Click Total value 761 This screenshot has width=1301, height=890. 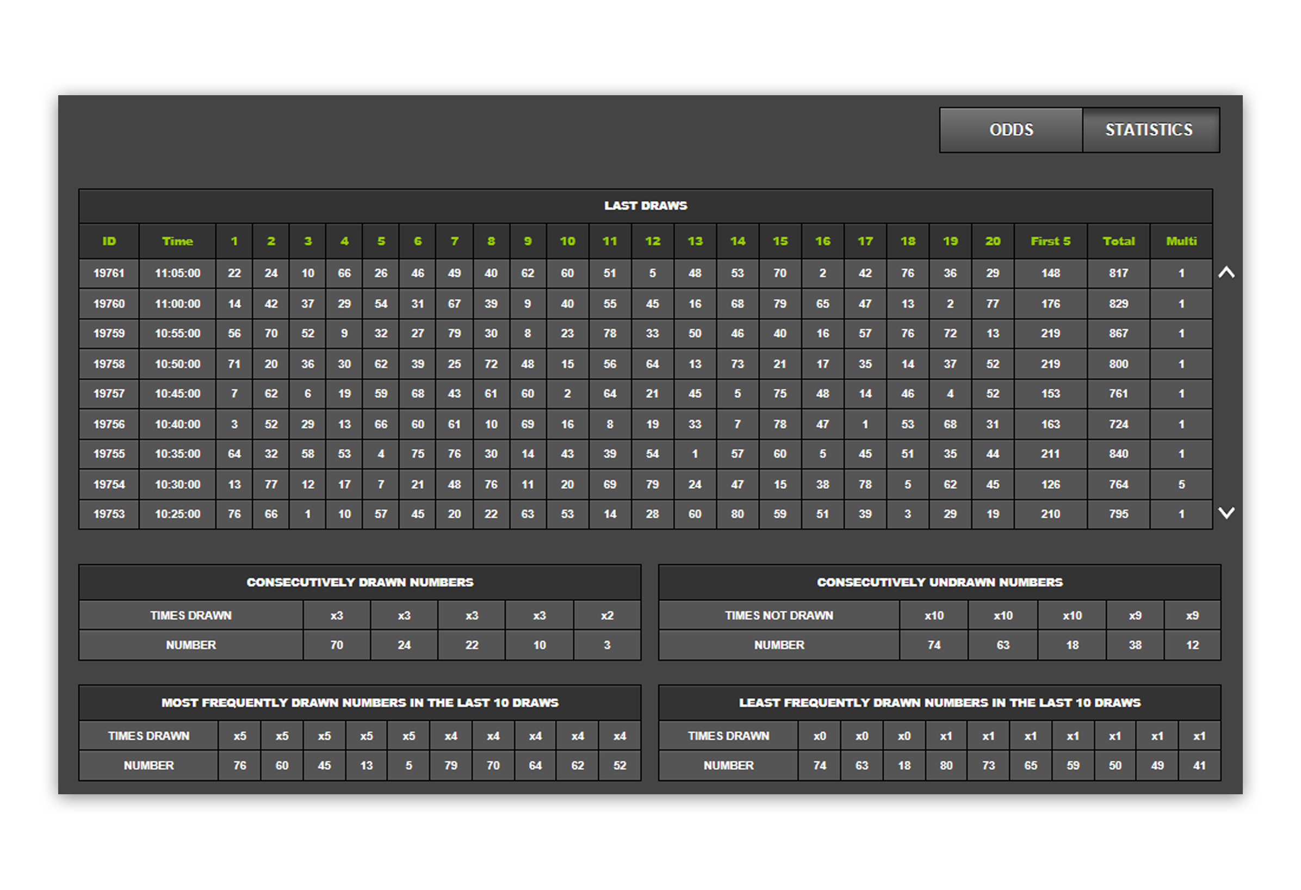pos(1118,394)
